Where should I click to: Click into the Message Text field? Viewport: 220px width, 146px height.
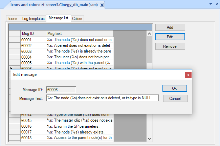[x=102, y=98]
